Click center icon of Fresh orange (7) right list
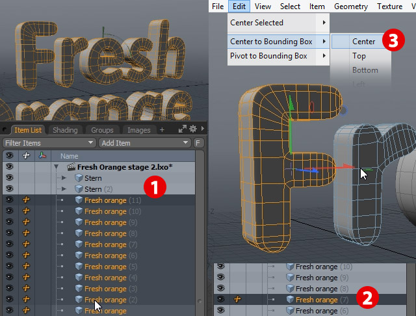Image resolution: width=416 pixels, height=316 pixels. (x=237, y=299)
